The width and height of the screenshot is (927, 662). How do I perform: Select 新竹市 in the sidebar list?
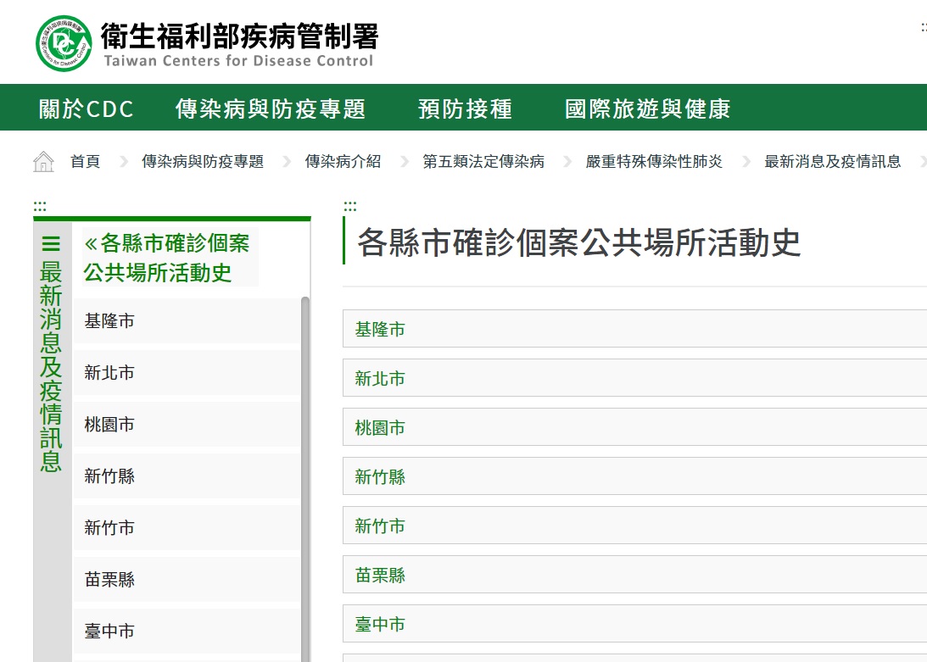[187, 528]
